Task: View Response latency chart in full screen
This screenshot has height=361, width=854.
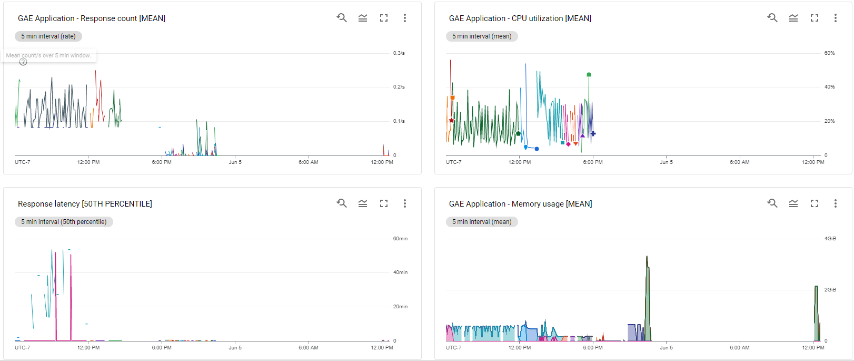Action: 384,203
